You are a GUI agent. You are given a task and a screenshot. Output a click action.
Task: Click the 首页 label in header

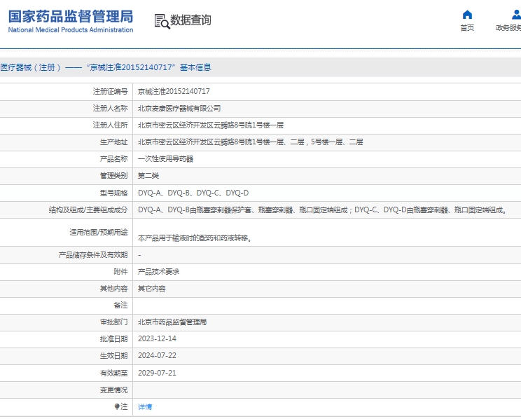pyautogui.click(x=467, y=27)
